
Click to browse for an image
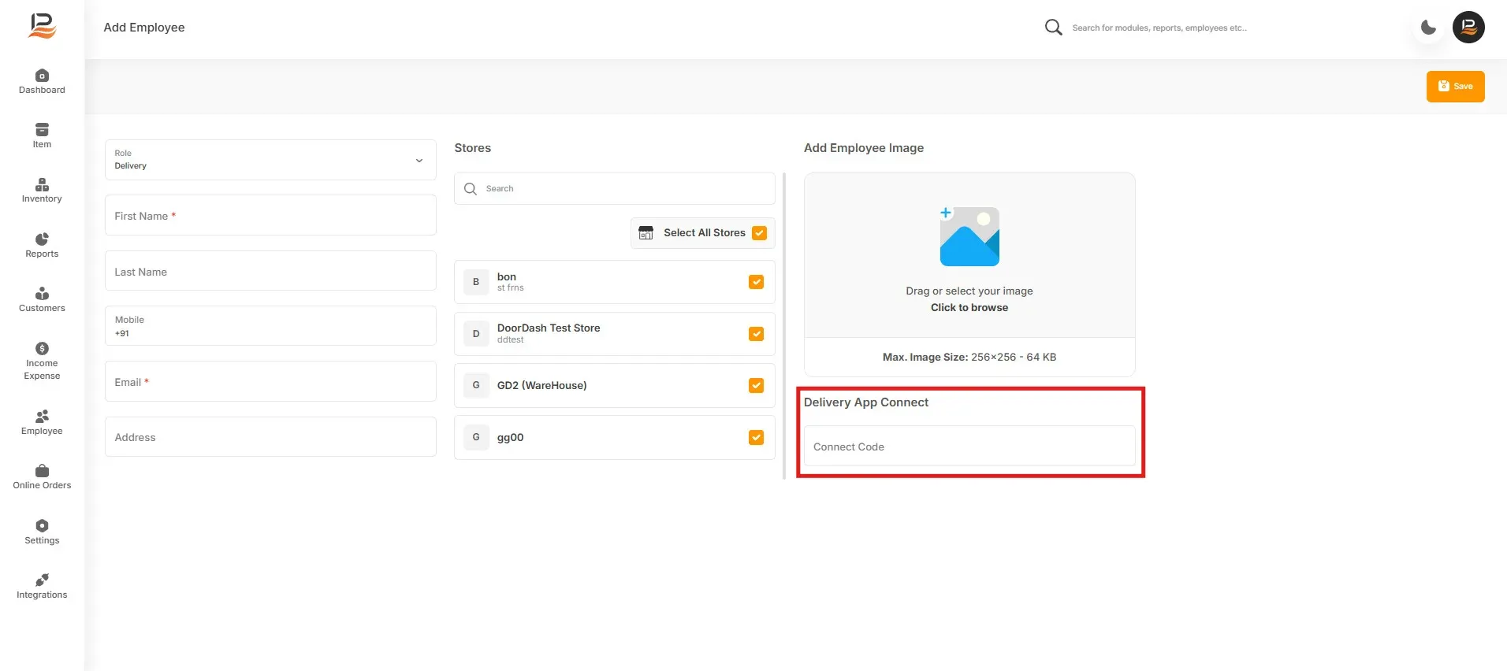tap(969, 308)
